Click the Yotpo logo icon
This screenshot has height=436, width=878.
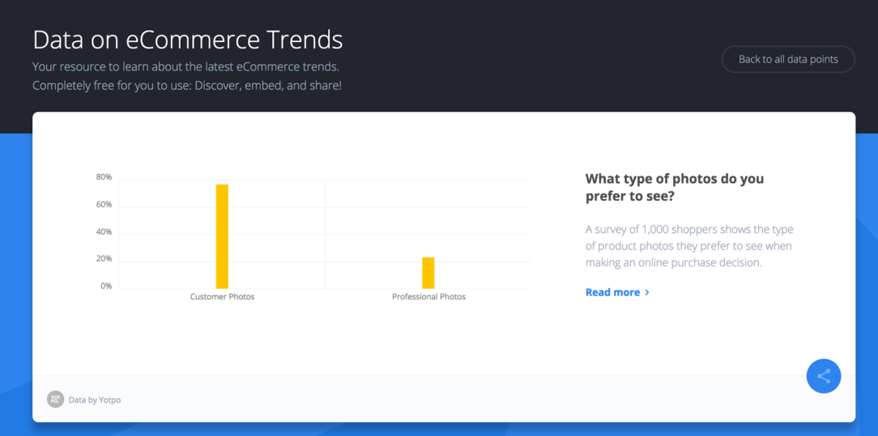click(55, 399)
